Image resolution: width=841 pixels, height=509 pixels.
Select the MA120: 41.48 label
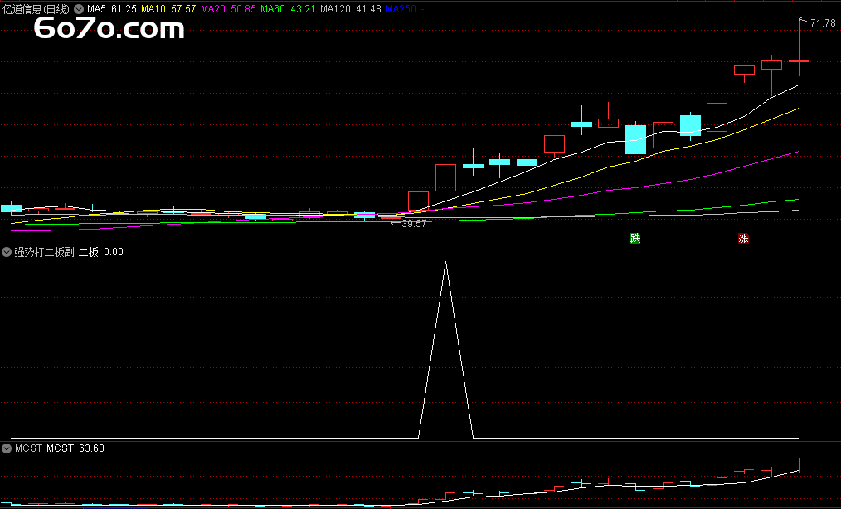[351, 9]
